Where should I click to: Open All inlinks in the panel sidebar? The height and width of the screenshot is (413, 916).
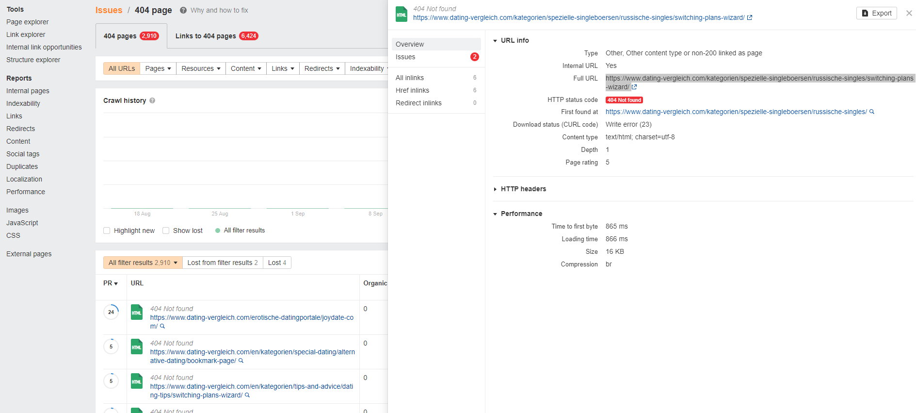(436, 78)
